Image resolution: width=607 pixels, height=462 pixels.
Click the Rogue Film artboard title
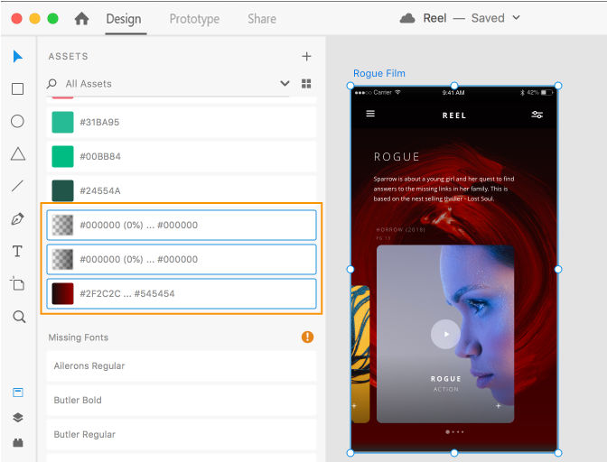pos(379,73)
